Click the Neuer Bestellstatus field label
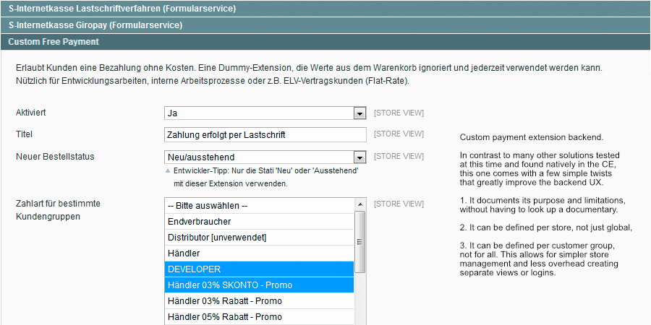Viewport: 651px width, 325px height. 55,157
